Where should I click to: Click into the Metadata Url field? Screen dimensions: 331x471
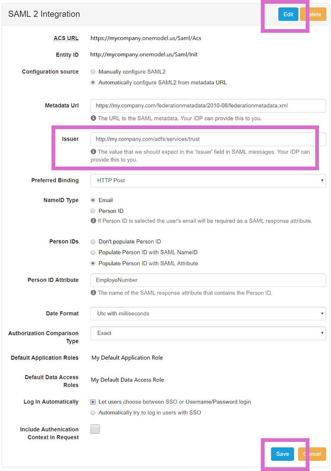[208, 105]
